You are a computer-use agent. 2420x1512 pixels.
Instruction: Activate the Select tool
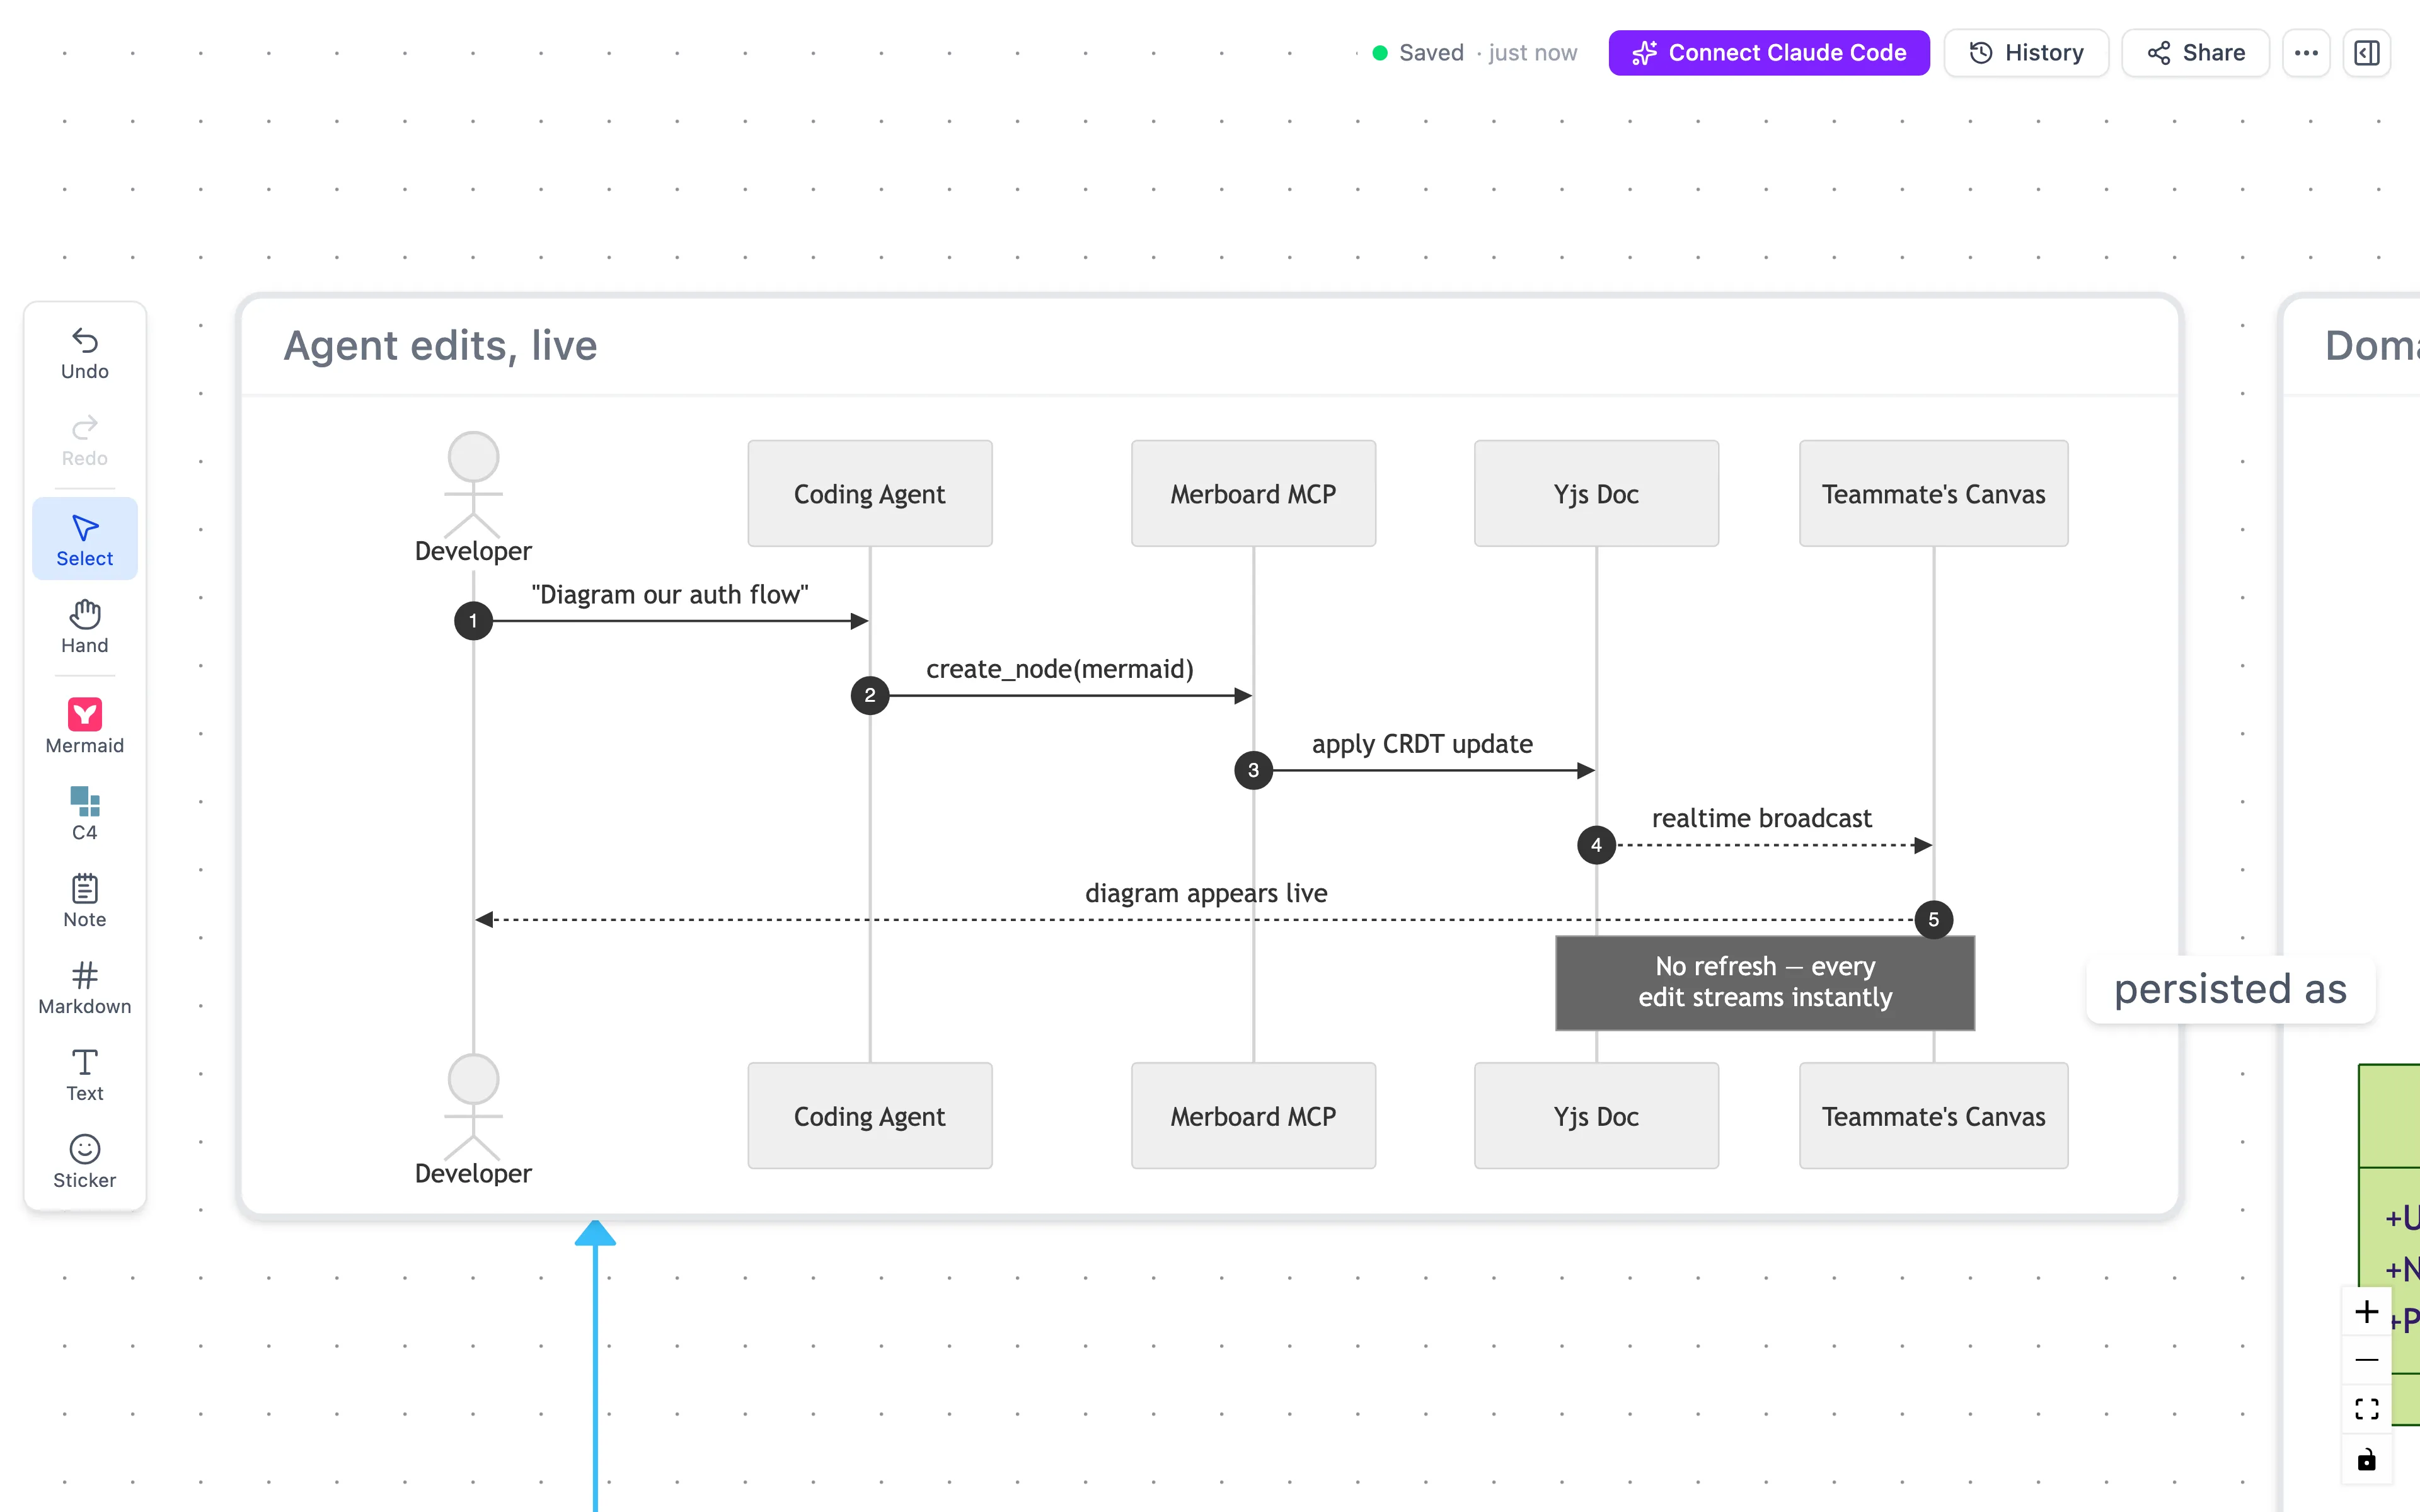[x=85, y=540]
